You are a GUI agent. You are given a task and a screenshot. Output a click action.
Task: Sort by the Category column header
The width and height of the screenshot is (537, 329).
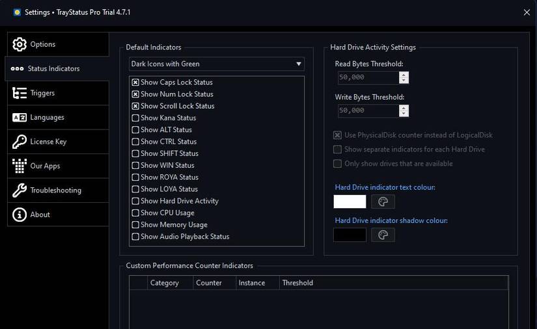coord(170,283)
